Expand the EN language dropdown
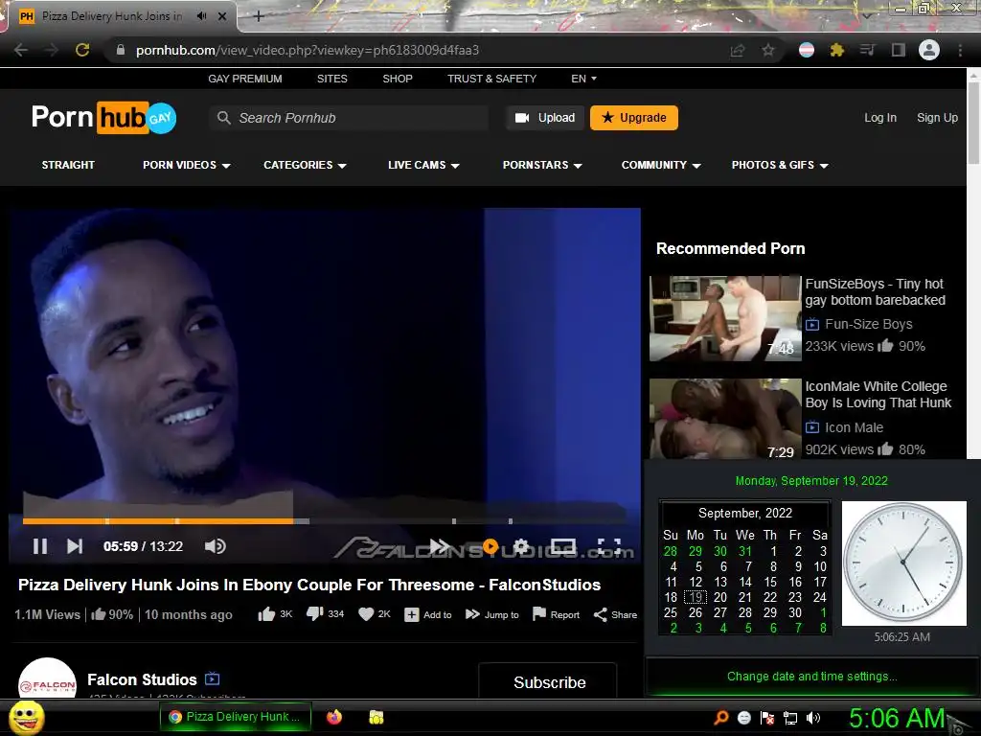The width and height of the screenshot is (981, 736). coord(583,79)
